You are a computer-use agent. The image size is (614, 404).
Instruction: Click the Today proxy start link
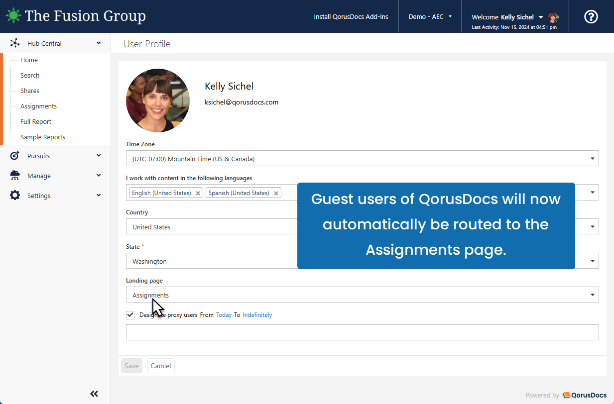point(224,315)
